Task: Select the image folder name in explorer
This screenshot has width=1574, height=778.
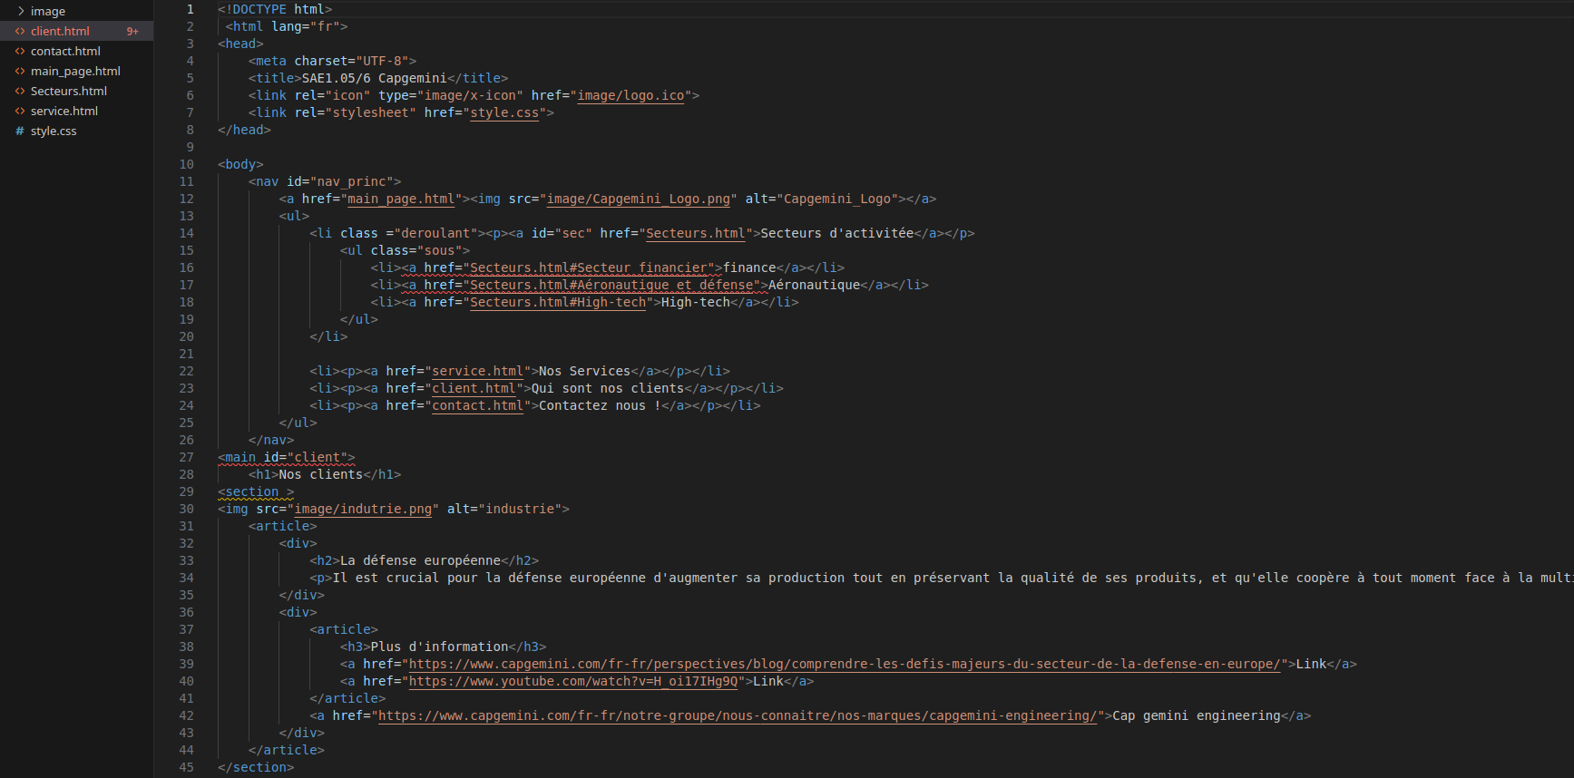Action: pos(48,11)
